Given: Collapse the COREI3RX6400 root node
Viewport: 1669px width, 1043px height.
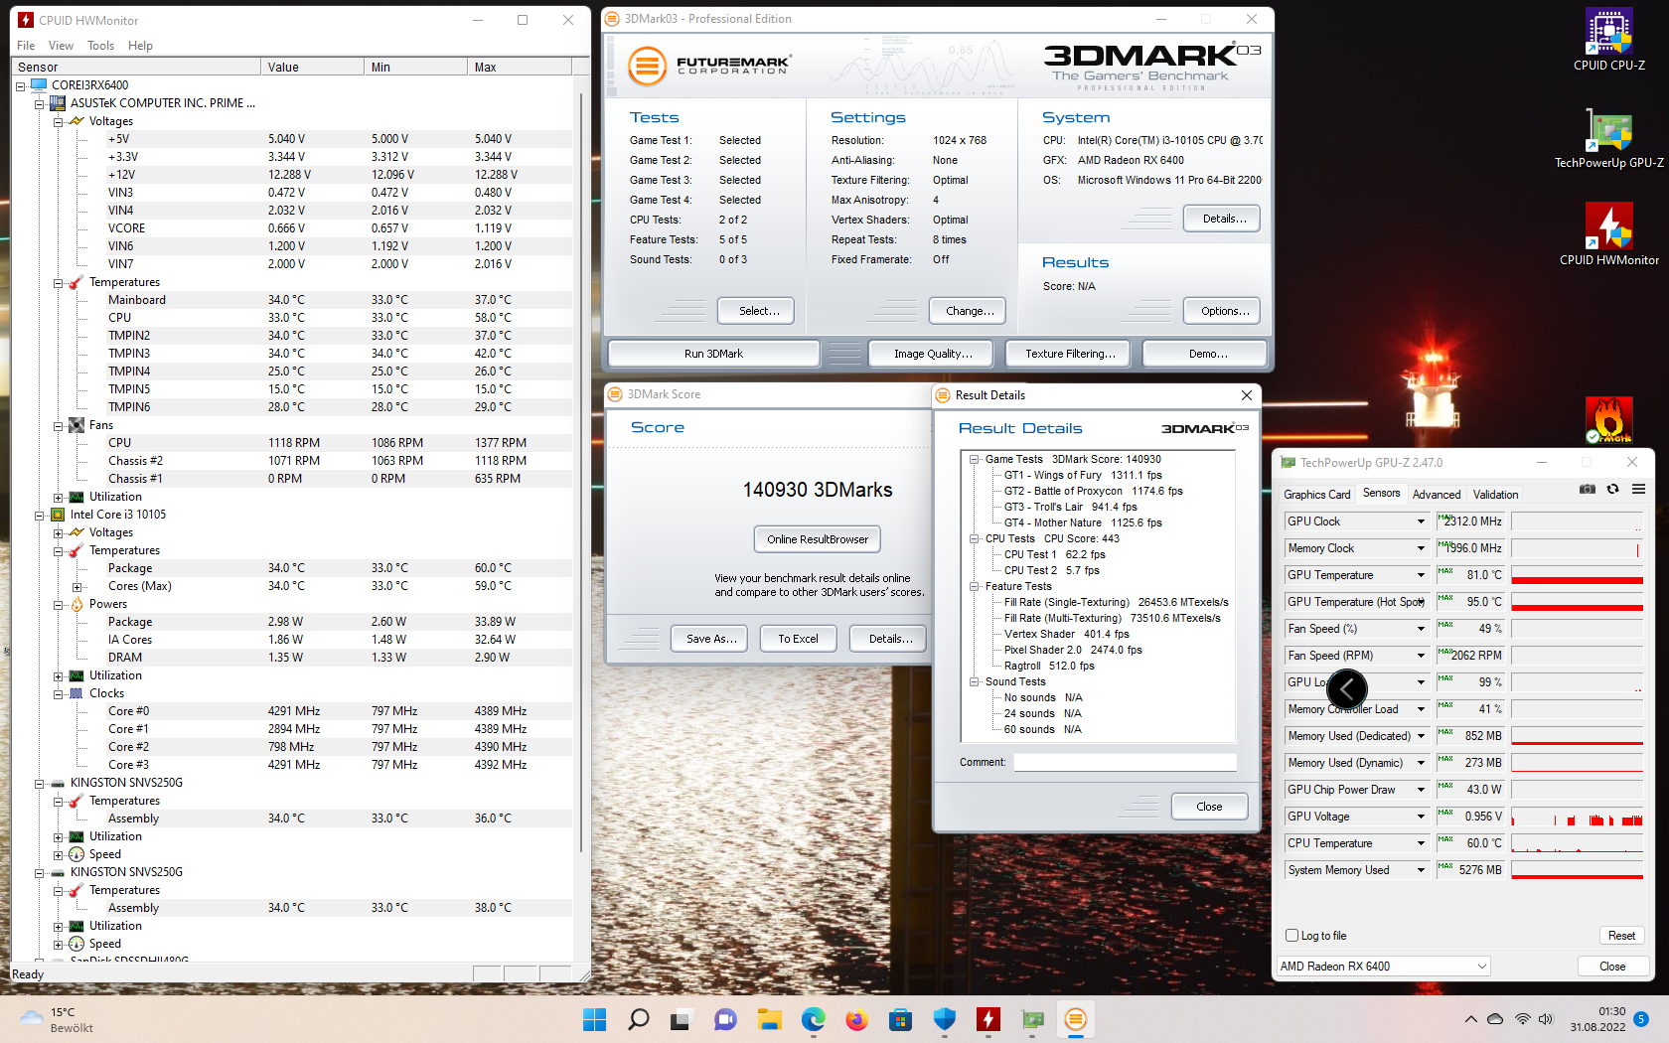Looking at the screenshot, I should 20,86.
